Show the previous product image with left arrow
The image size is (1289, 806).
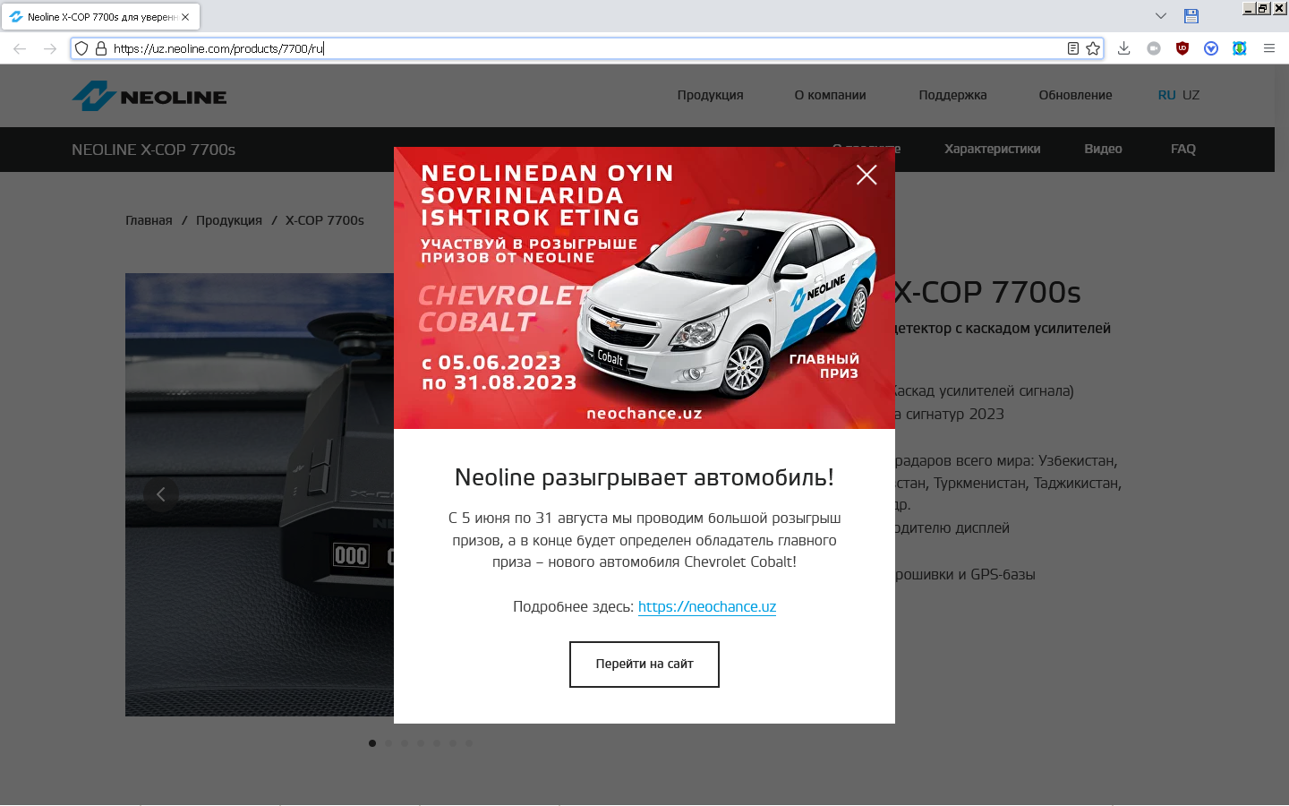[161, 494]
